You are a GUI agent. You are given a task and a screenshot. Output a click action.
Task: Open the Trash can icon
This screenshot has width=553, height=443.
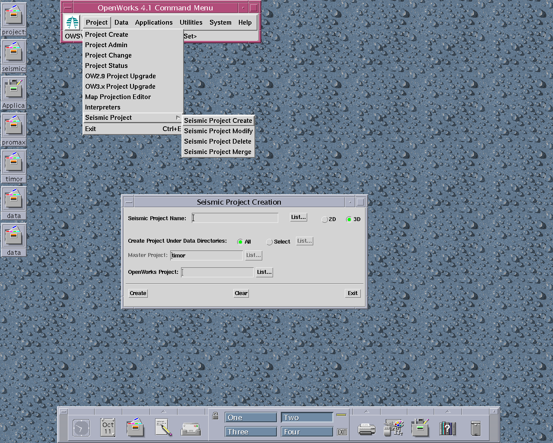pyautogui.click(x=476, y=428)
